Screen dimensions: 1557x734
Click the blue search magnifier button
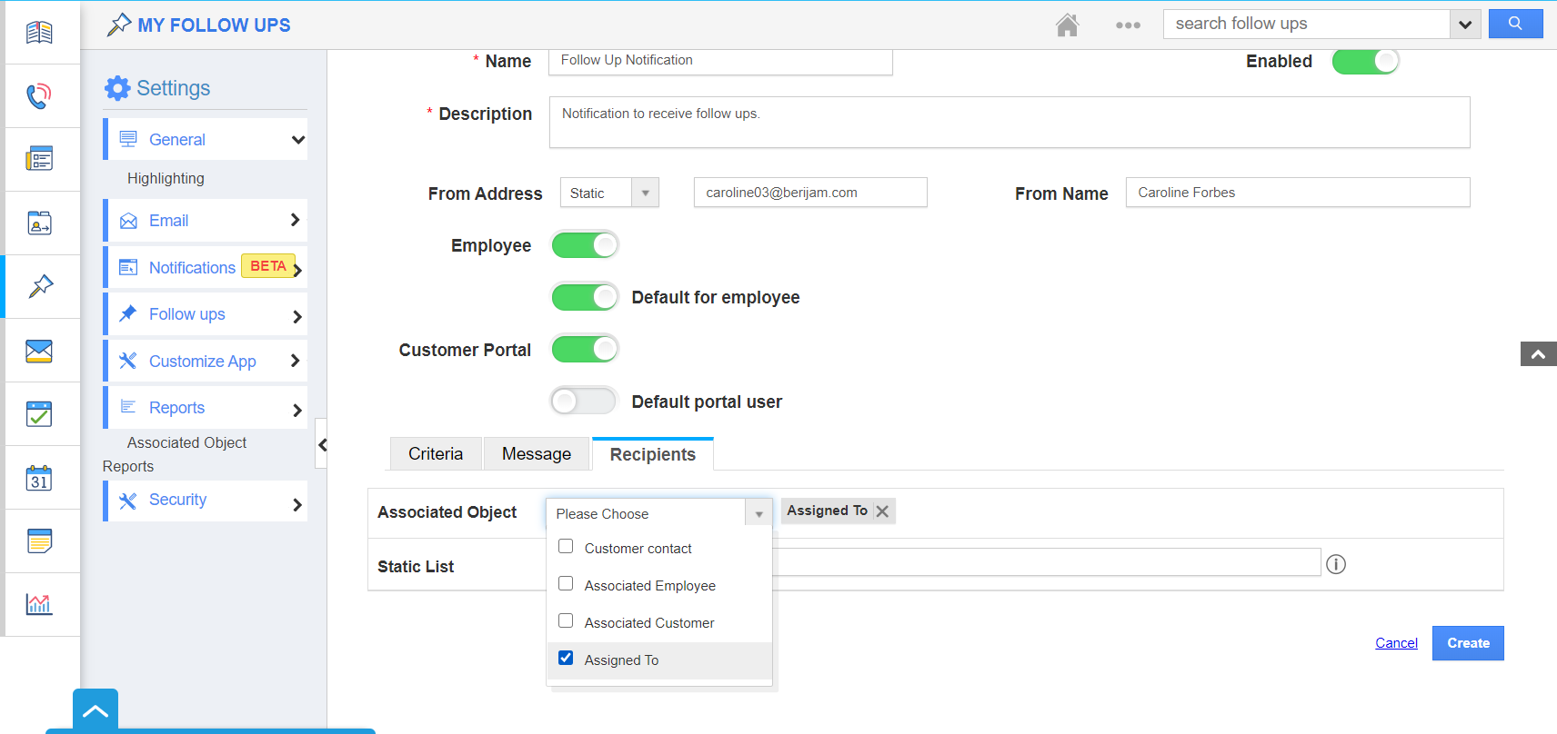(x=1515, y=24)
